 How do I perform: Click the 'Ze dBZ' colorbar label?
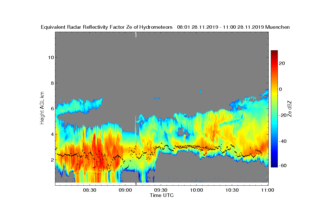290,109
